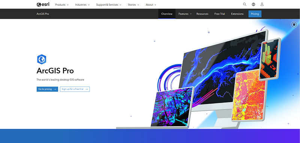
Task: Select the Overview tab
Action: coord(167,14)
